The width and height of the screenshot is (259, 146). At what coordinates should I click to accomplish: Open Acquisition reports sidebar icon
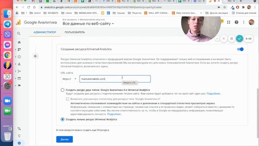pyautogui.click(x=19, y=71)
